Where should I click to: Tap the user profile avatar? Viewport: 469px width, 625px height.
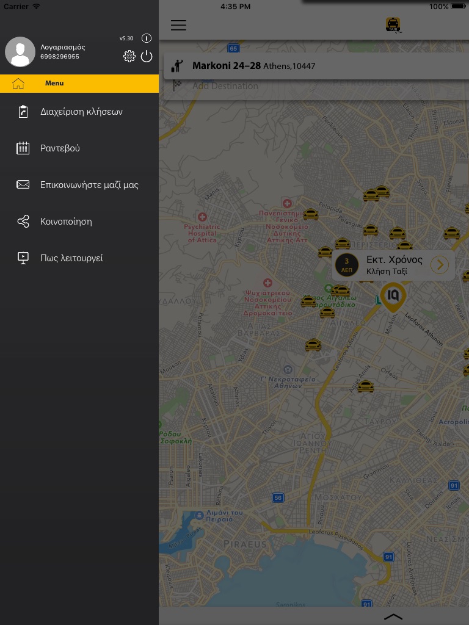(x=20, y=52)
